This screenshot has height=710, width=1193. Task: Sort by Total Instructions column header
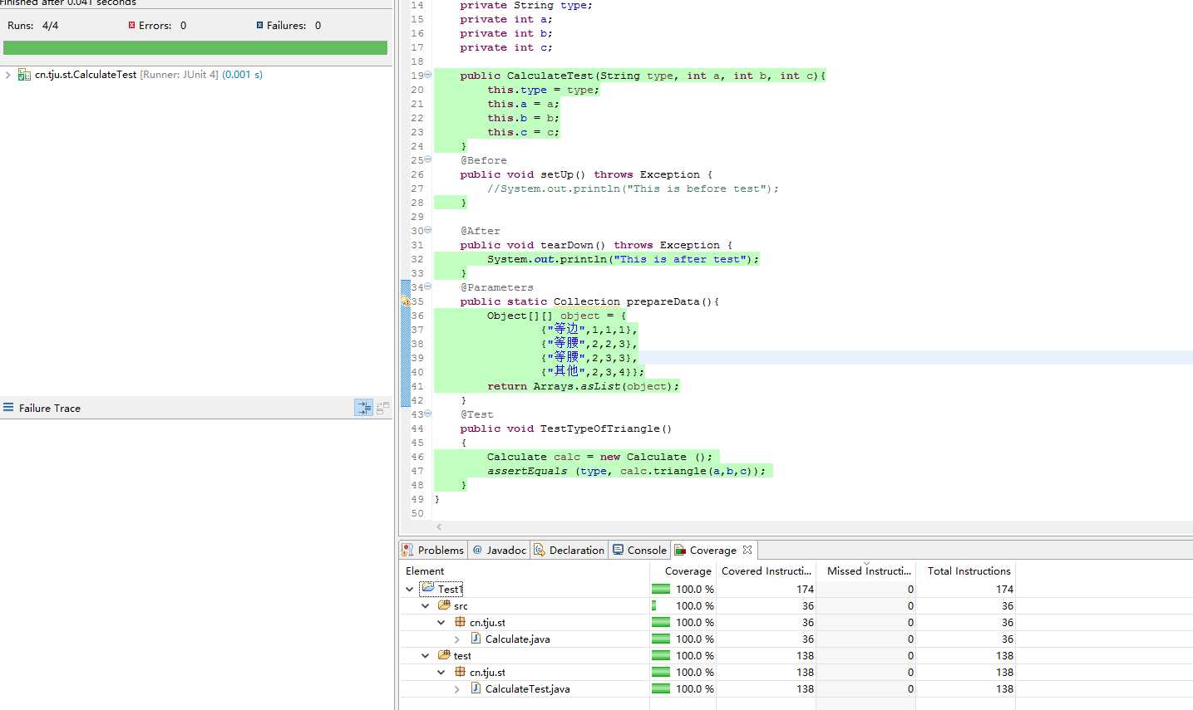click(965, 570)
